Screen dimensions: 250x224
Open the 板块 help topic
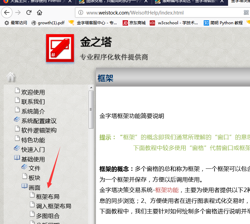(34, 178)
